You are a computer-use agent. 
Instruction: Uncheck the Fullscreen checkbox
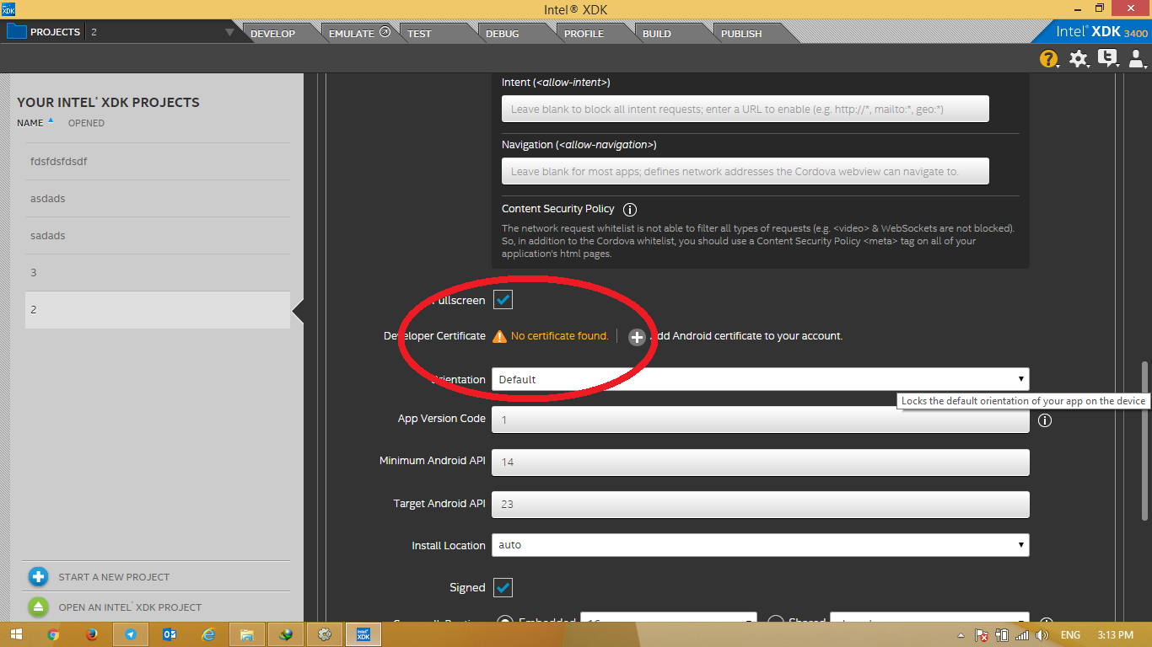503,299
